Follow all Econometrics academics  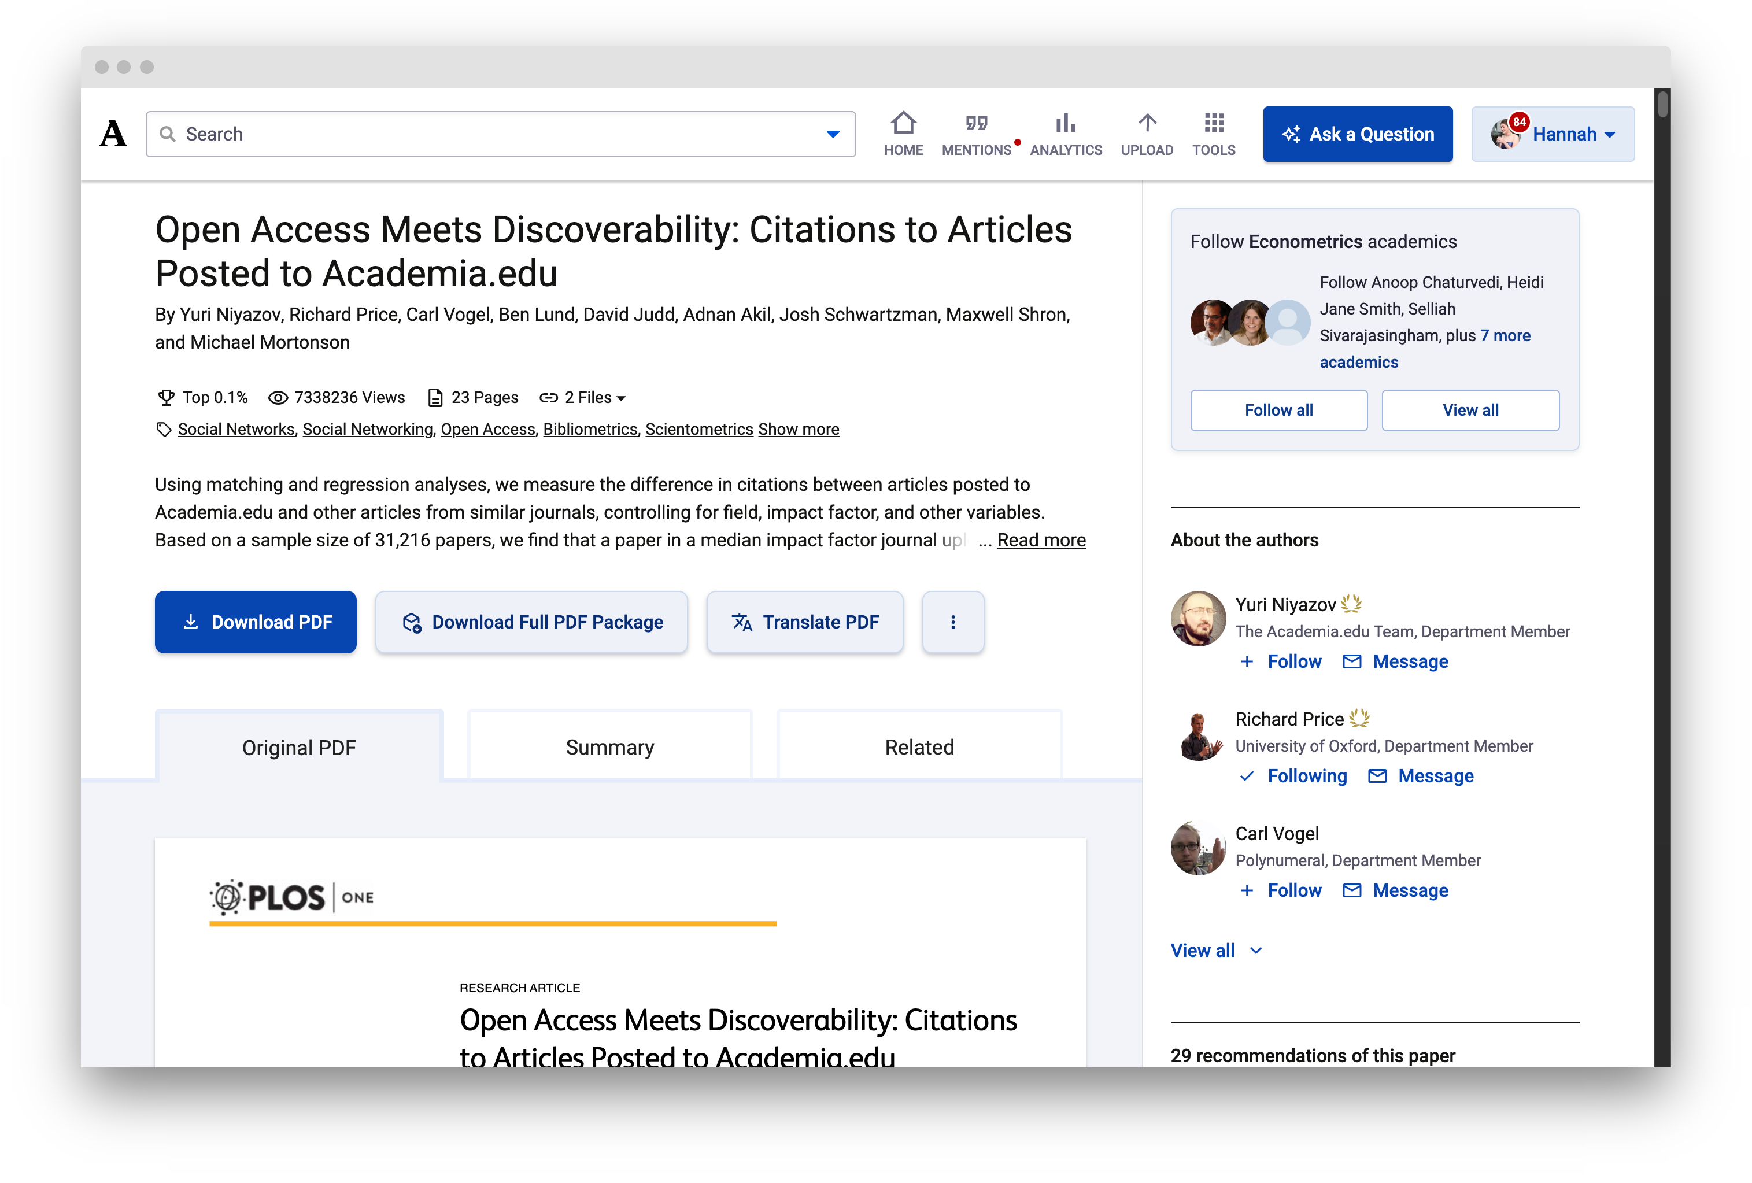[x=1278, y=410]
